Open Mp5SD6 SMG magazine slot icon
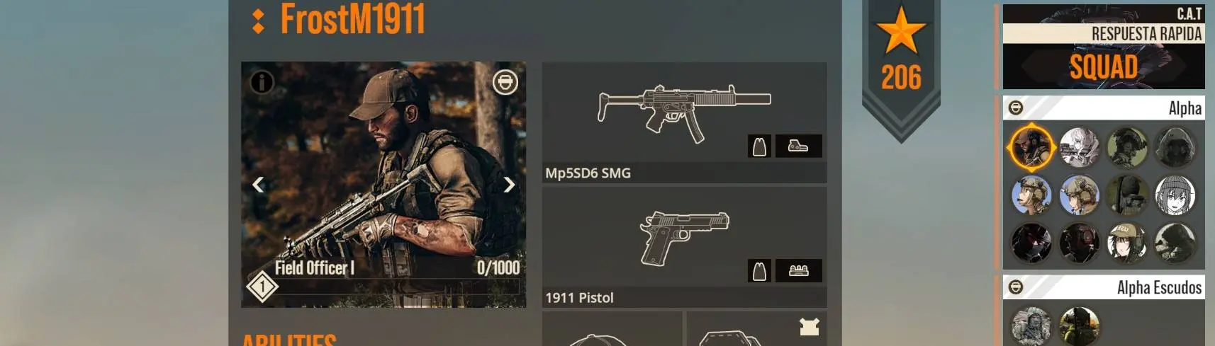 pyautogui.click(x=759, y=146)
